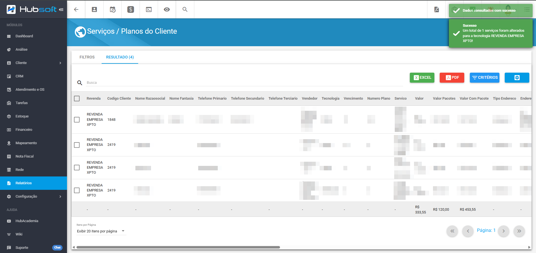Open the dollar sign financial icon
Screen dimensions: 536x253
(x=131, y=9)
